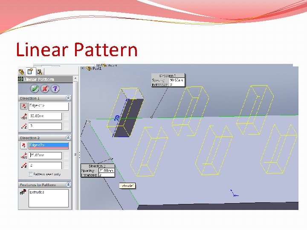Open help with the purple question mark
The height and width of the screenshot is (230, 307).
pos(55,89)
